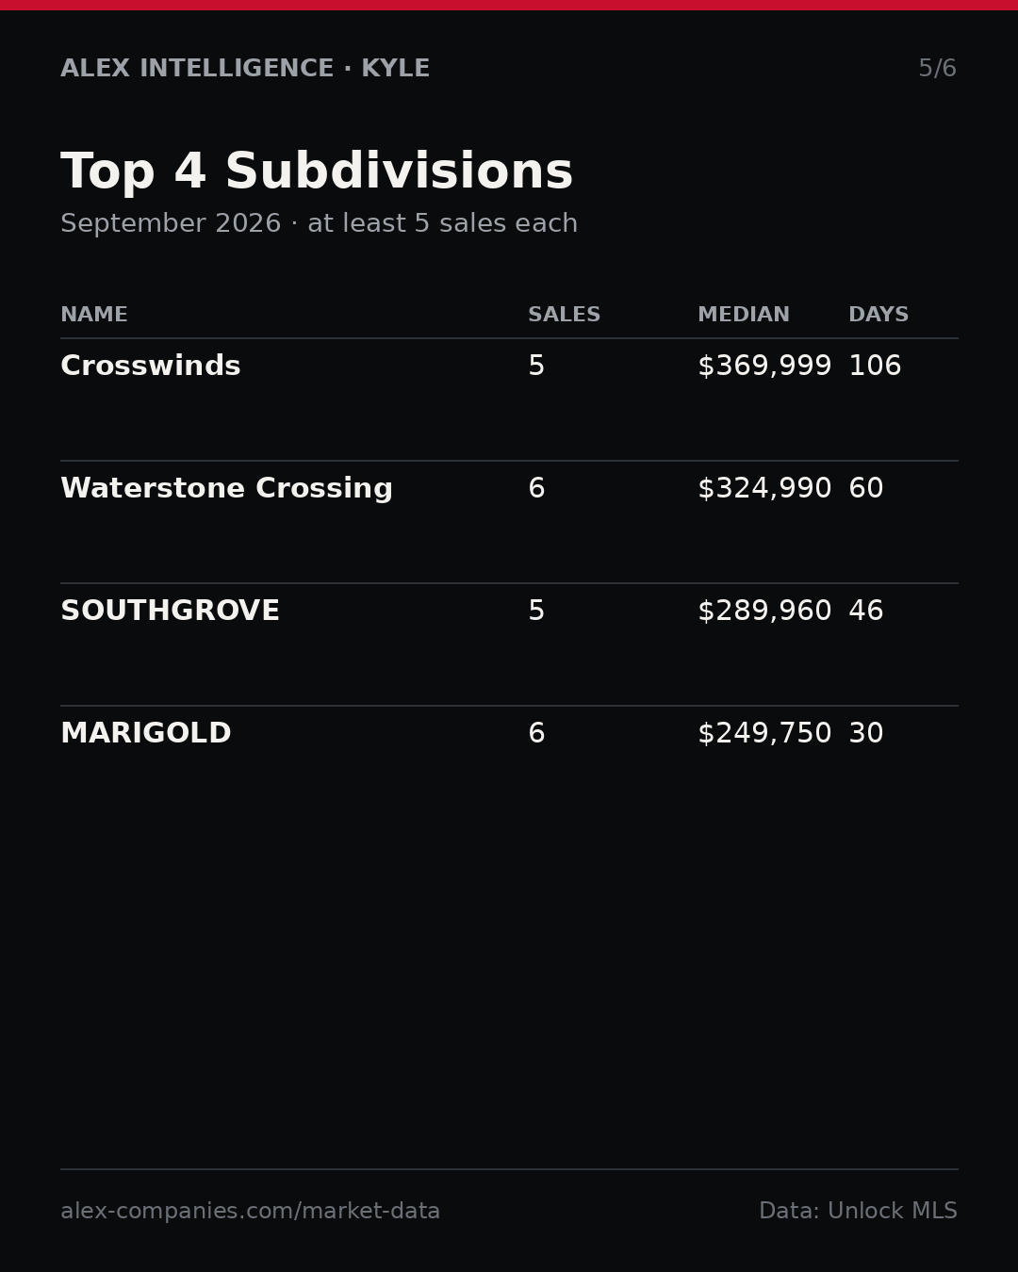
Task: Click the SALES column header
Action: [564, 316]
